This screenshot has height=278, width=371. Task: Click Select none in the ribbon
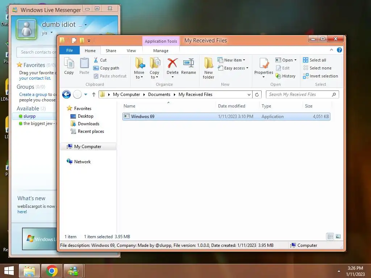click(317, 68)
